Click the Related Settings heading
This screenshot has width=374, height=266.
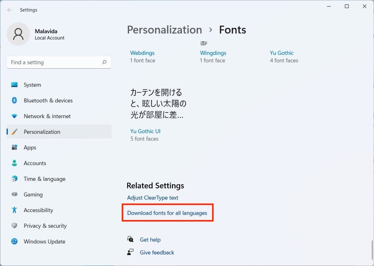tap(155, 186)
